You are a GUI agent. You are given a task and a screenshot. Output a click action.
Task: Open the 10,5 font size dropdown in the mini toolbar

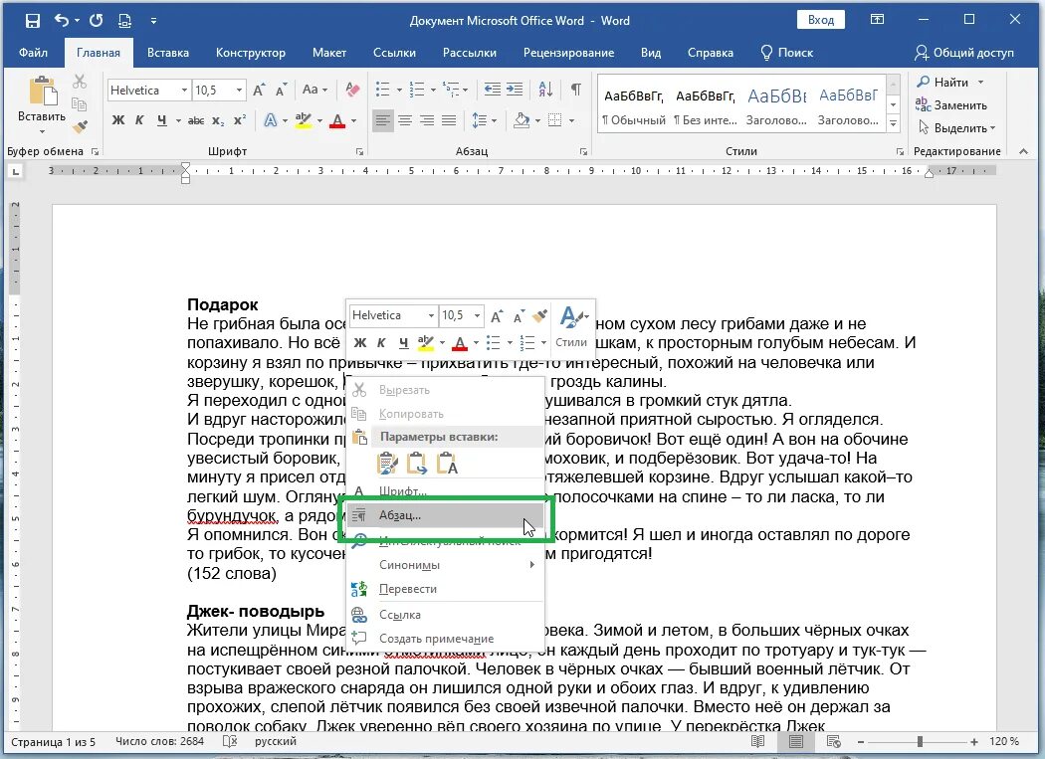pyautogui.click(x=477, y=316)
